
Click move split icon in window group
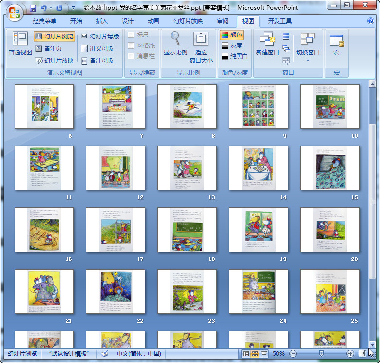pyautogui.click(x=286, y=61)
